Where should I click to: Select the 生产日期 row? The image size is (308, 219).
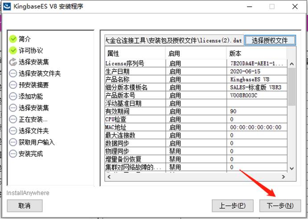tap(196, 72)
